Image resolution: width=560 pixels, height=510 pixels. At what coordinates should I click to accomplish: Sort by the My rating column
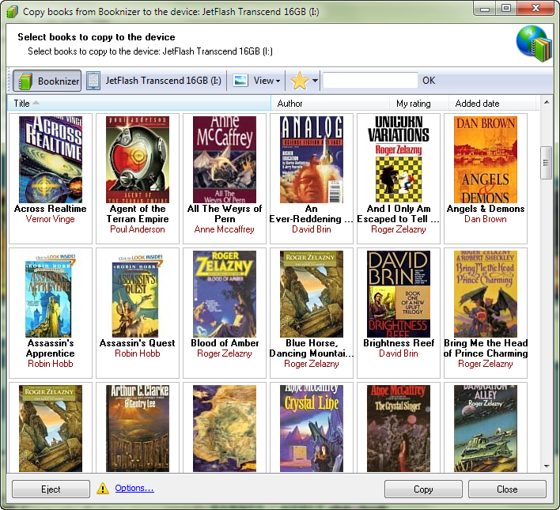click(x=418, y=104)
